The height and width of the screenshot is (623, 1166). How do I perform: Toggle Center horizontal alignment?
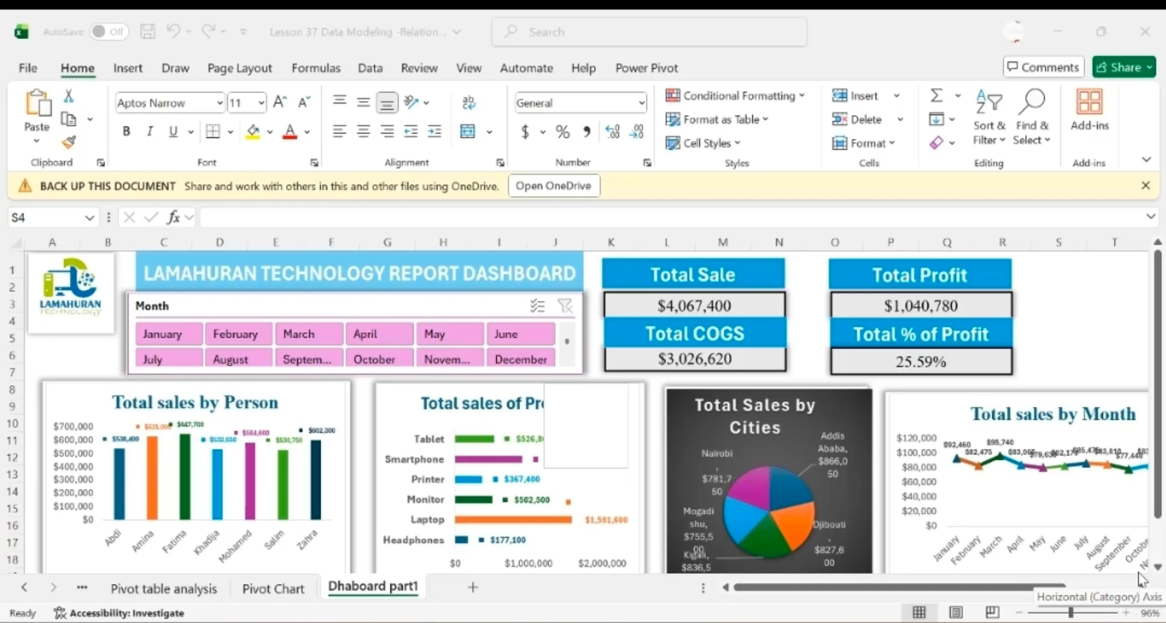pyautogui.click(x=363, y=131)
